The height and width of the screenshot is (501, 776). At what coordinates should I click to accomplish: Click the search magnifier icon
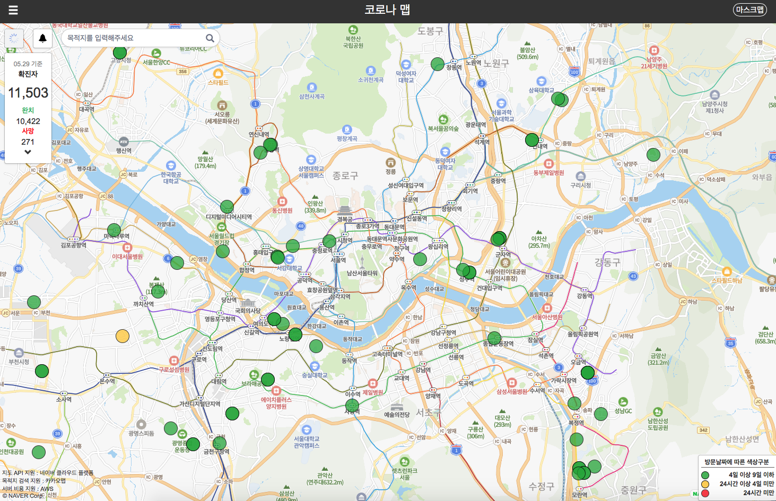[x=210, y=38]
